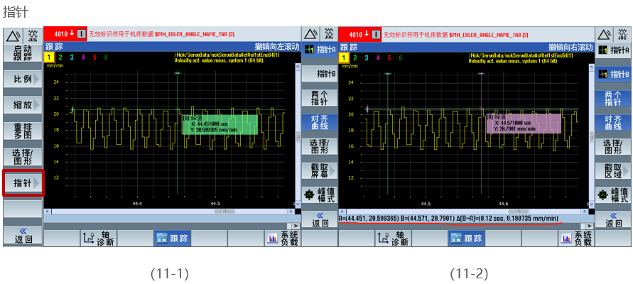Click the alarm triangle icon above 启动跟踪
Image resolution: width=633 pixels, height=284 pixels.
[x=13, y=35]
